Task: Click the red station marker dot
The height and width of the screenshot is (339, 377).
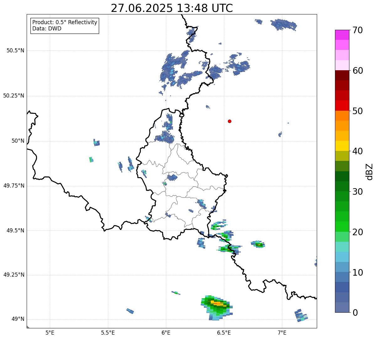Action: point(230,121)
